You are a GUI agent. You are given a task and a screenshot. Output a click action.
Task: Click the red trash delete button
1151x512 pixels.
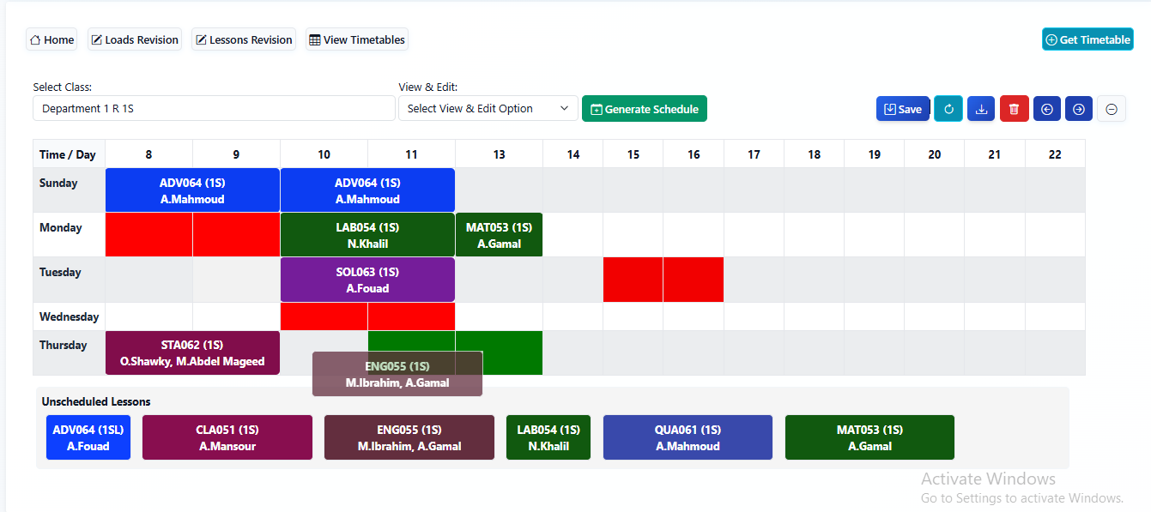coord(1014,109)
